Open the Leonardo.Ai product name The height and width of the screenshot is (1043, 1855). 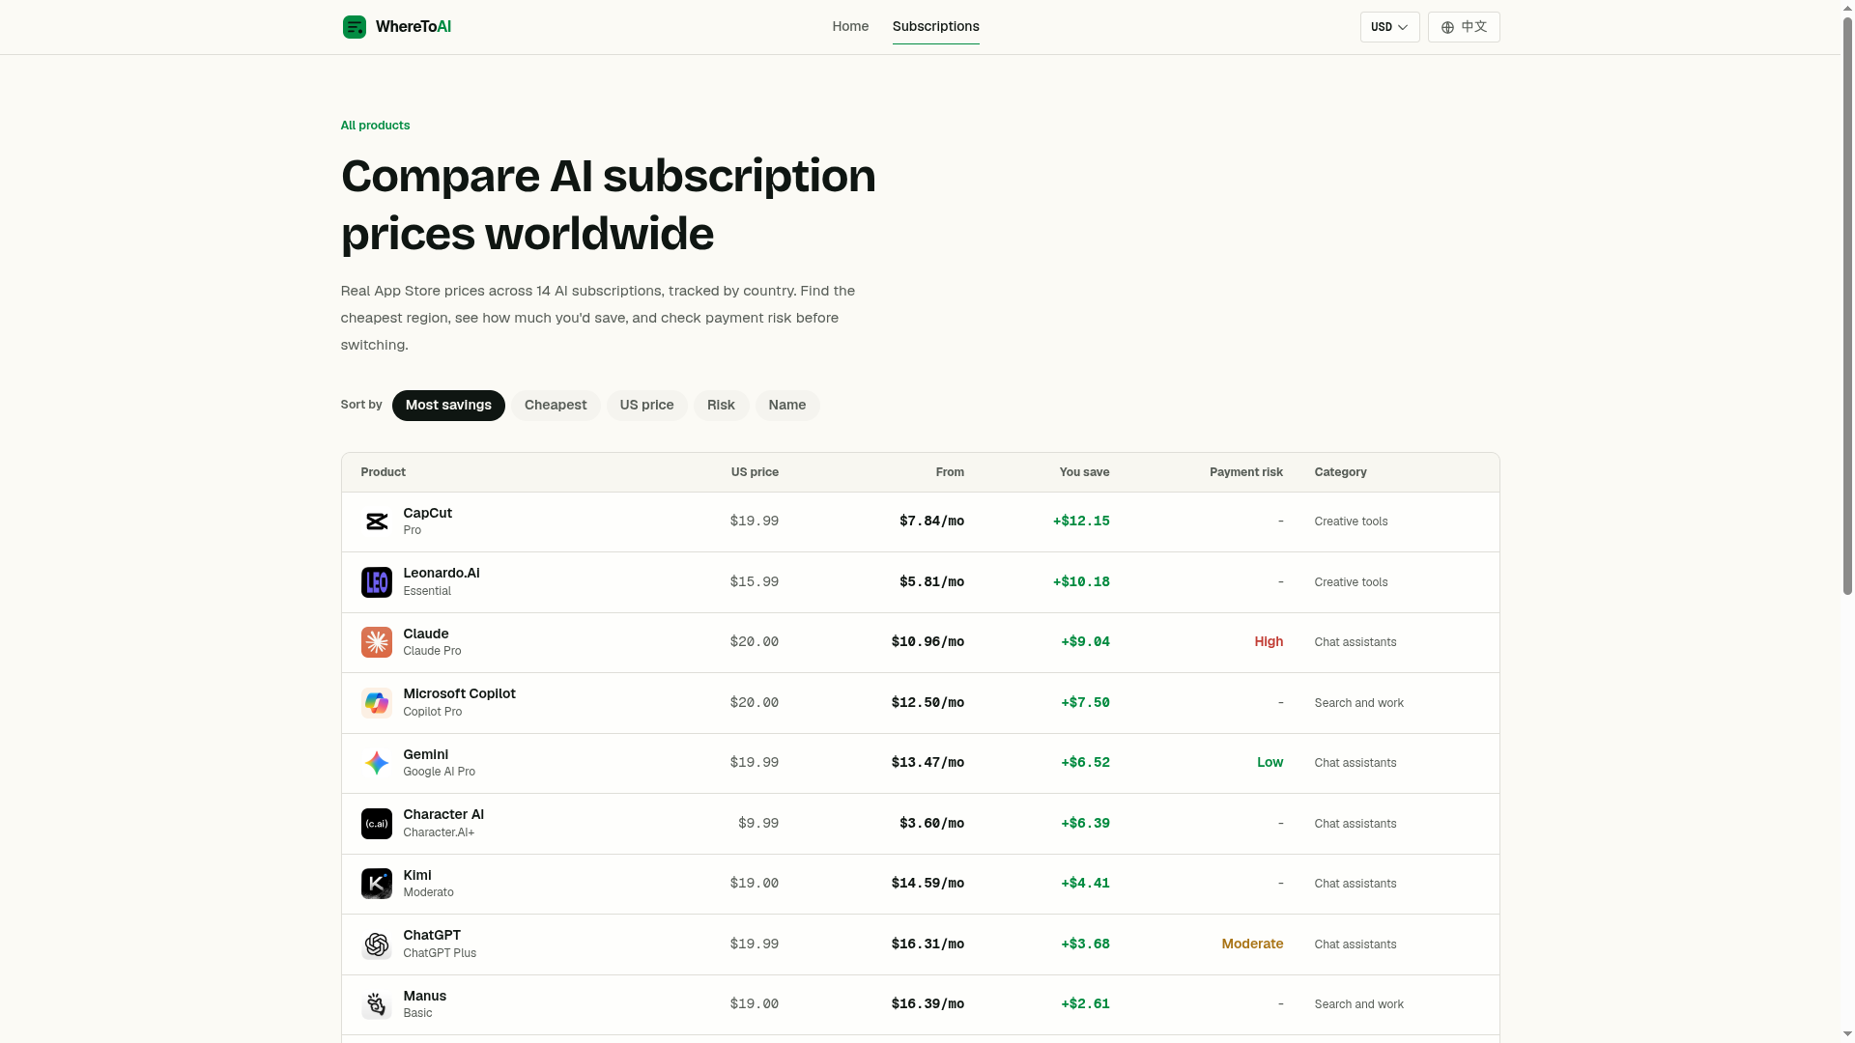pyautogui.click(x=442, y=574)
